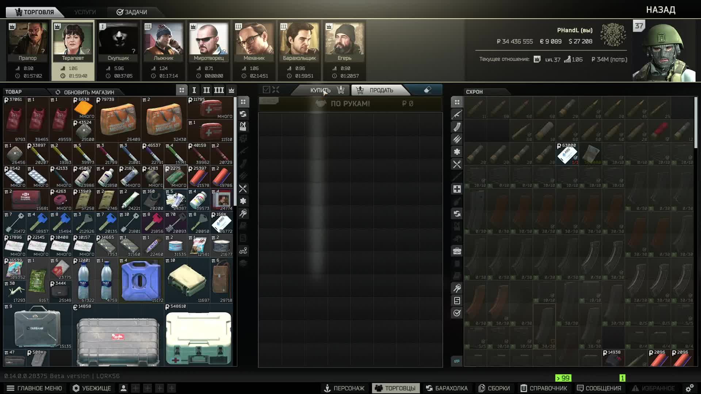
Task: Filter stash by ammo rounds icon
Action: pyautogui.click(x=457, y=139)
